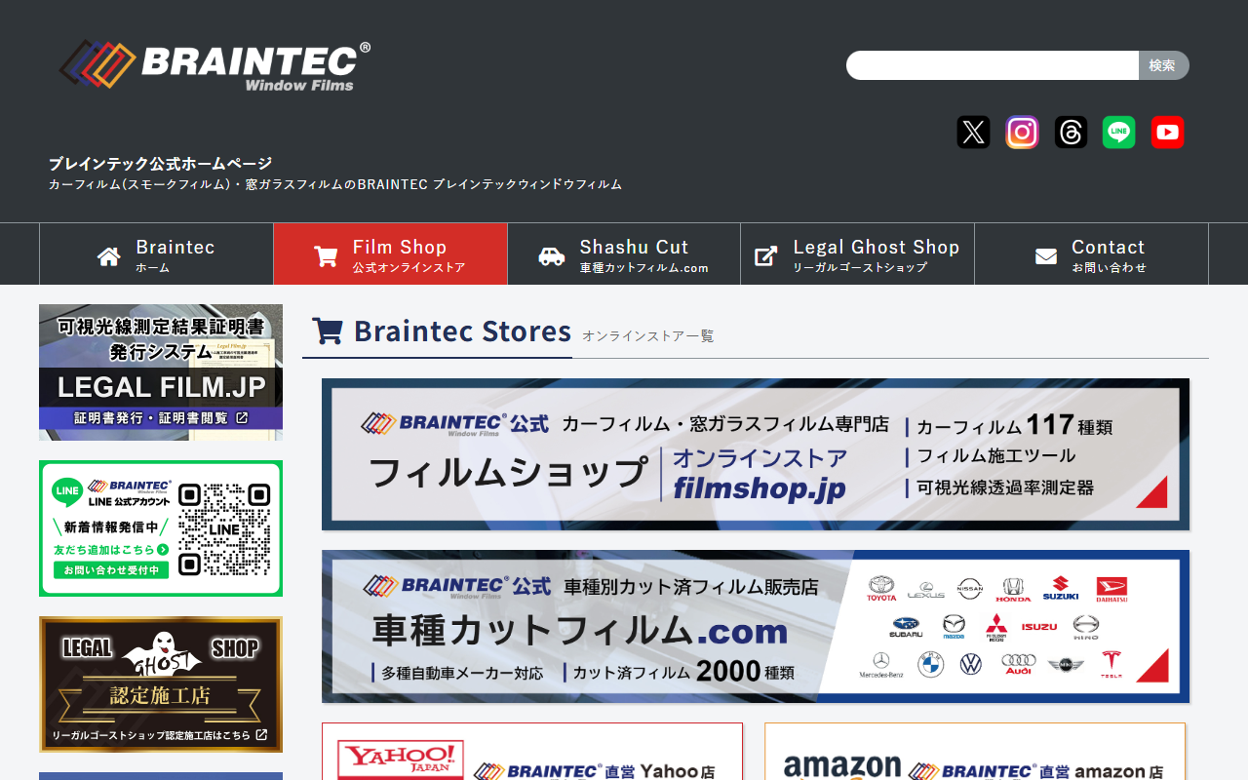This screenshot has width=1248, height=780.
Task: Click the 検索 search button
Action: point(1163,65)
